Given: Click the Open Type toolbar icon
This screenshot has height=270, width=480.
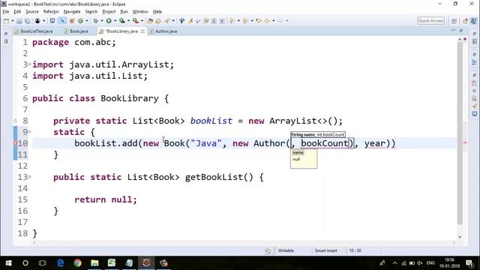Looking at the screenshot, I should coord(150,21).
